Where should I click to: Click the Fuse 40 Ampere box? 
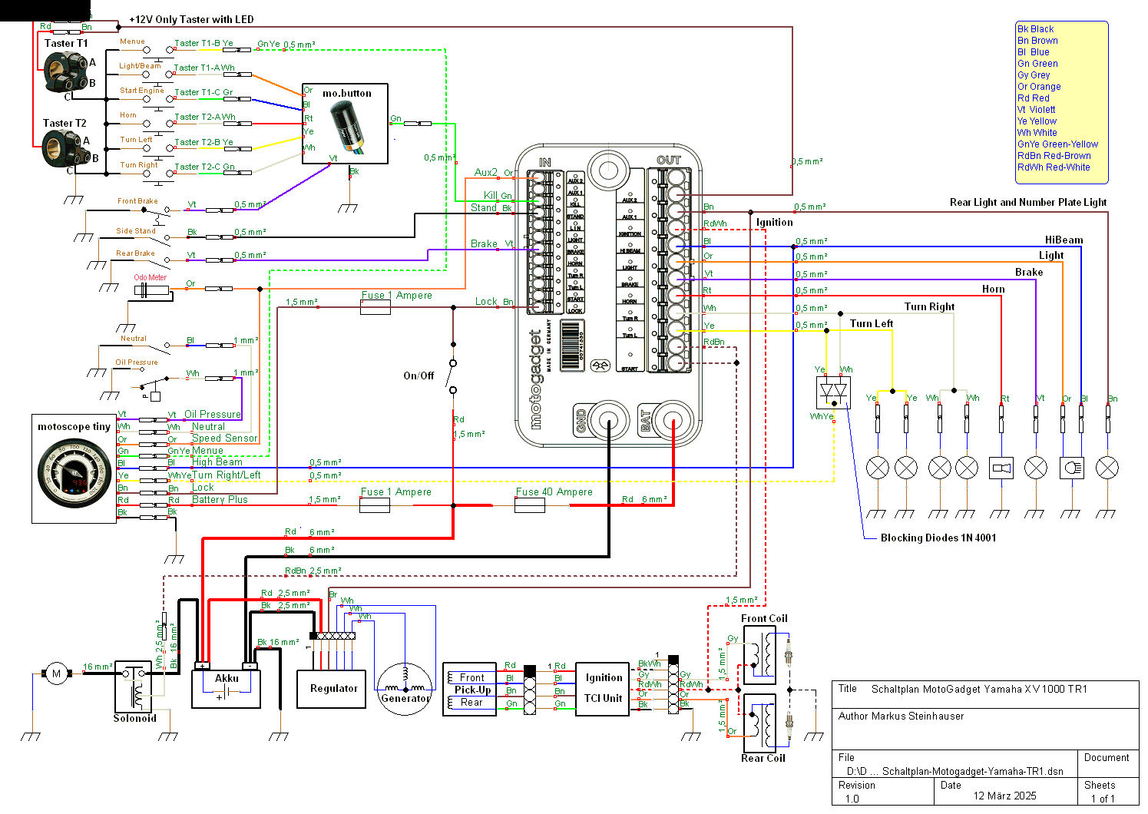(x=530, y=505)
